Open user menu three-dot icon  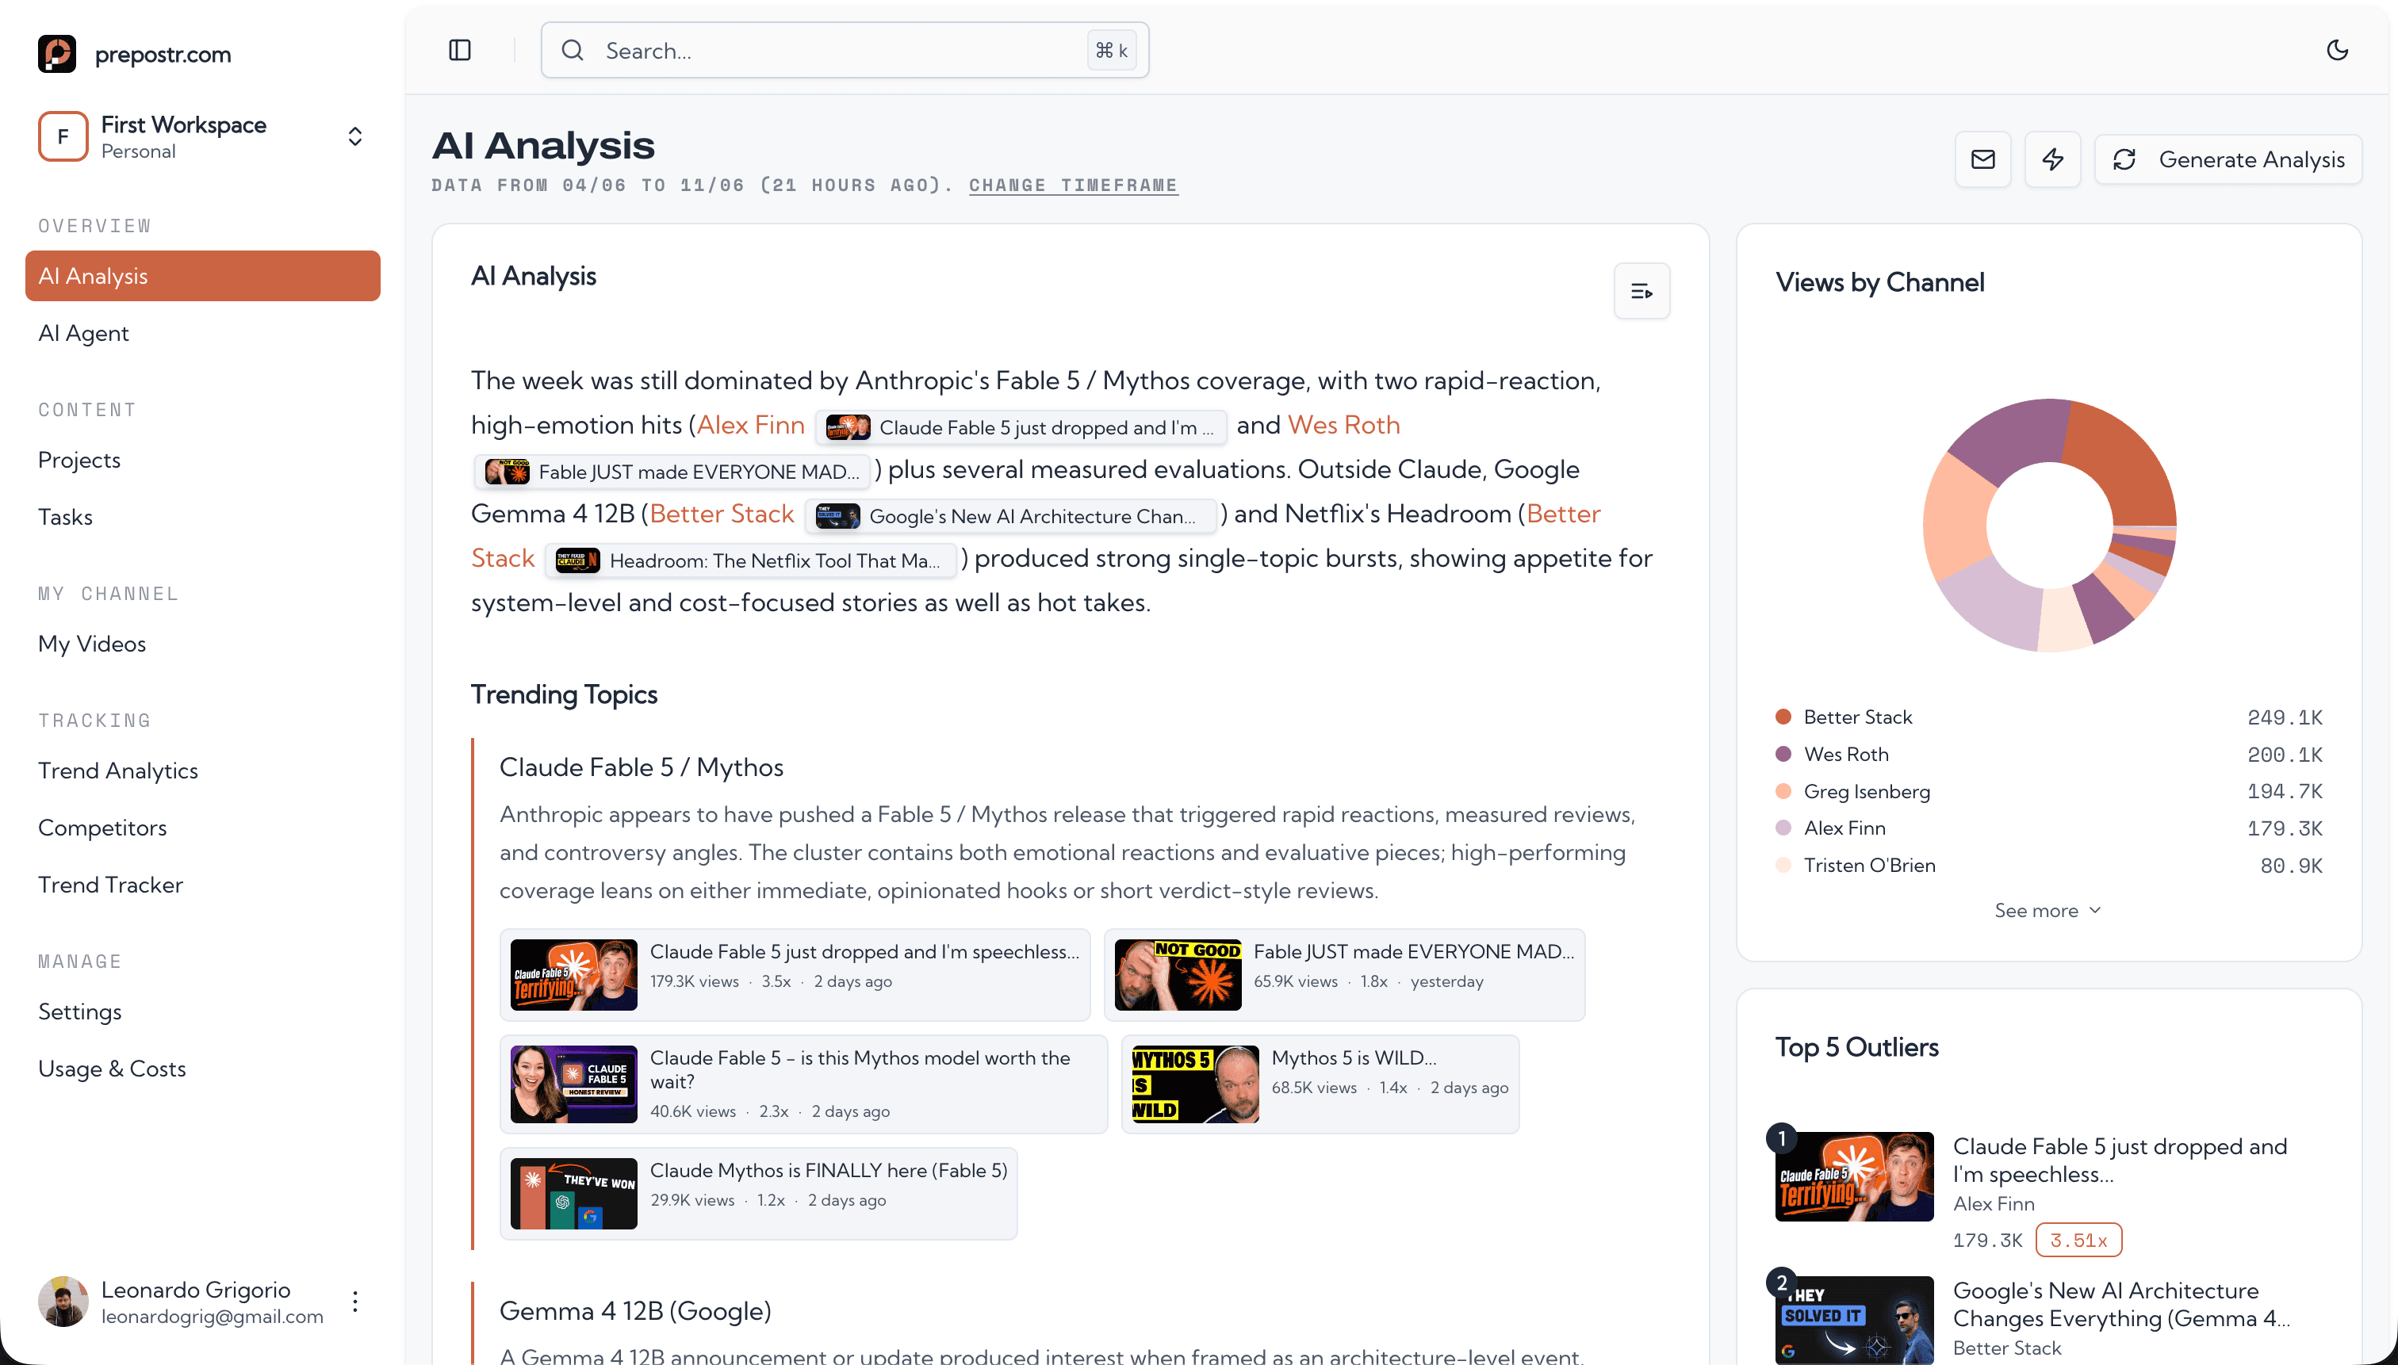point(354,1302)
